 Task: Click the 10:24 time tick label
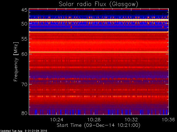pyautogui.click(x=56, y=120)
